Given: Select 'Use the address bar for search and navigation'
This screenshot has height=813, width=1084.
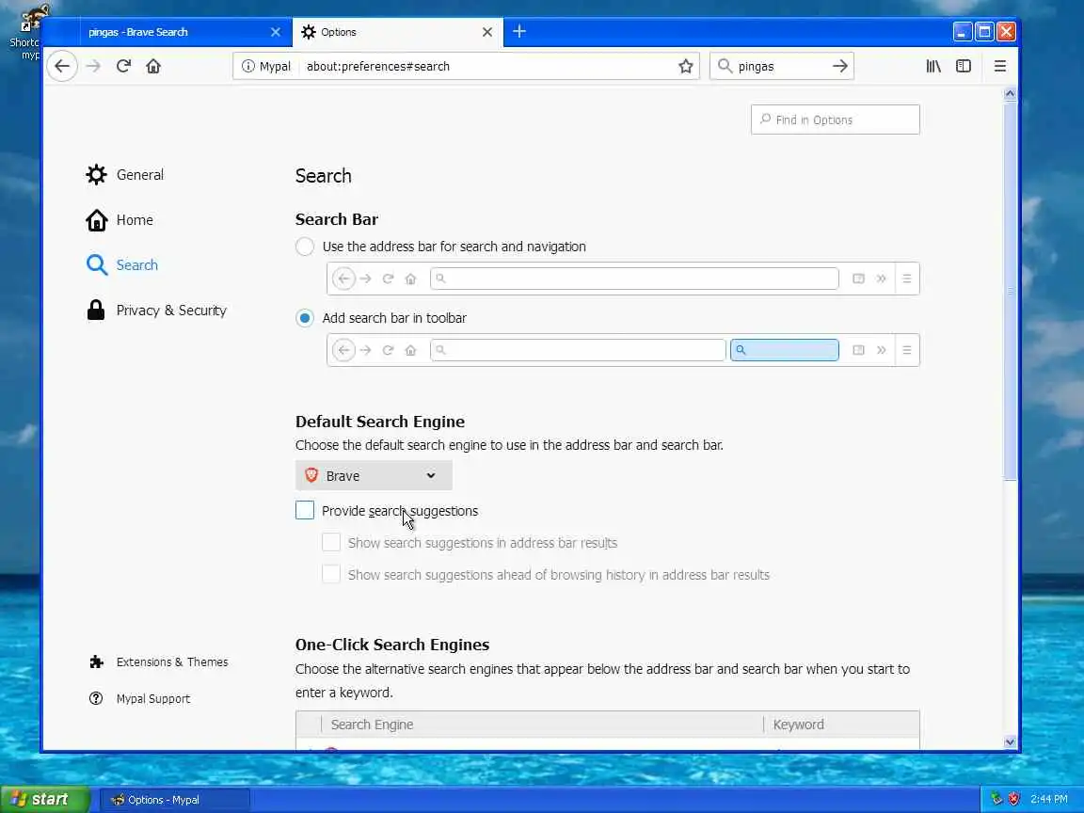Looking at the screenshot, I should (304, 247).
